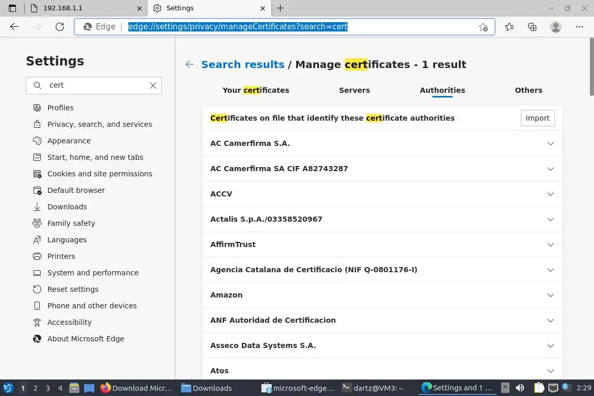Click the Search results breadcrumb link
The width and height of the screenshot is (594, 396).
[x=242, y=64]
